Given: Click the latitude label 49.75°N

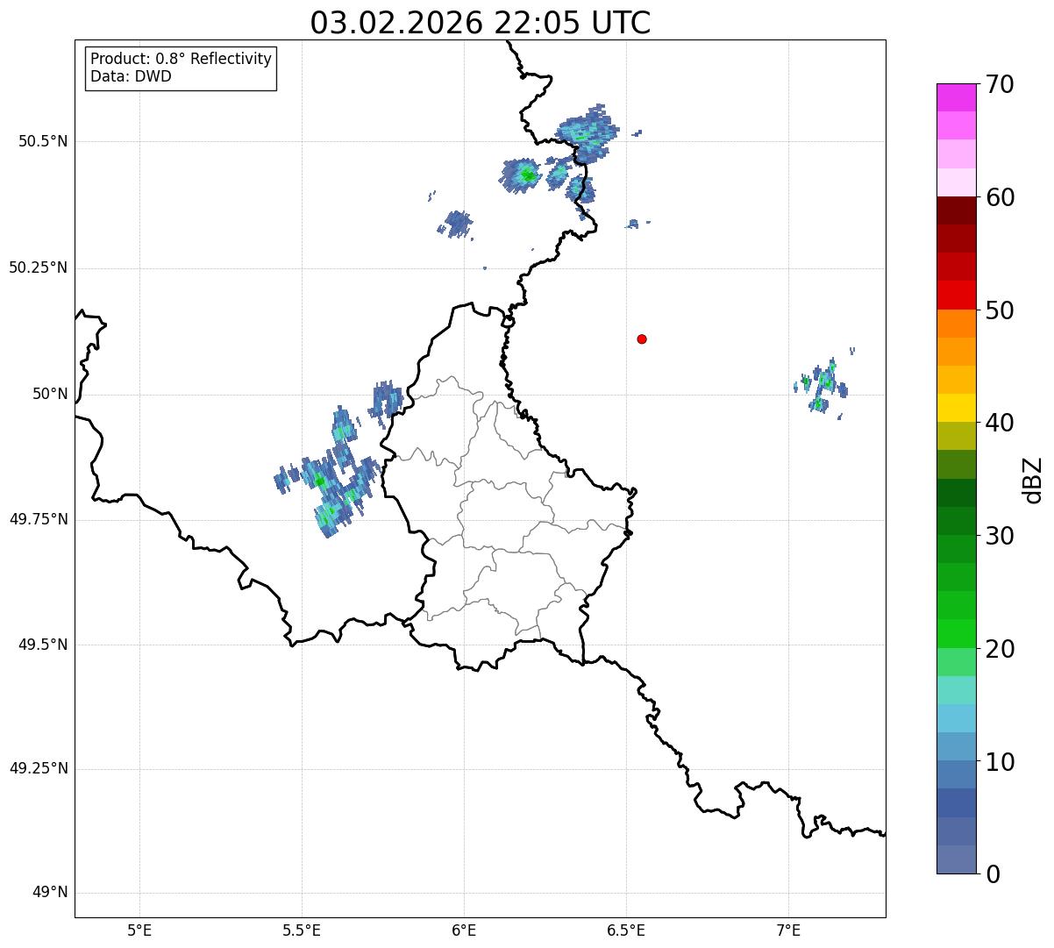Looking at the screenshot, I should pos(38,519).
